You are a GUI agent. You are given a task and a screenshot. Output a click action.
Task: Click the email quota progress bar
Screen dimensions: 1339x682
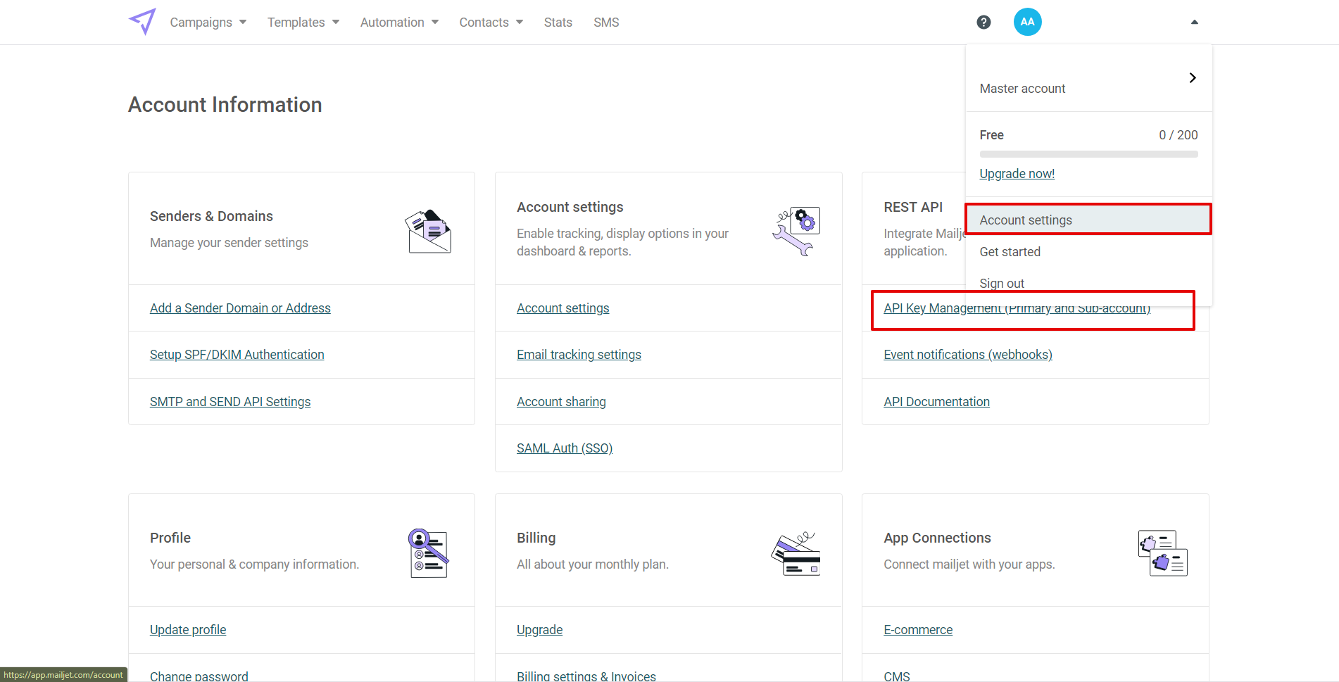tap(1089, 154)
